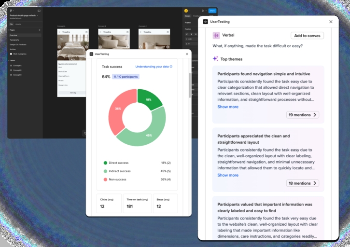Click the X position field showing 240
350x247 pixels.
[x=191, y=39]
